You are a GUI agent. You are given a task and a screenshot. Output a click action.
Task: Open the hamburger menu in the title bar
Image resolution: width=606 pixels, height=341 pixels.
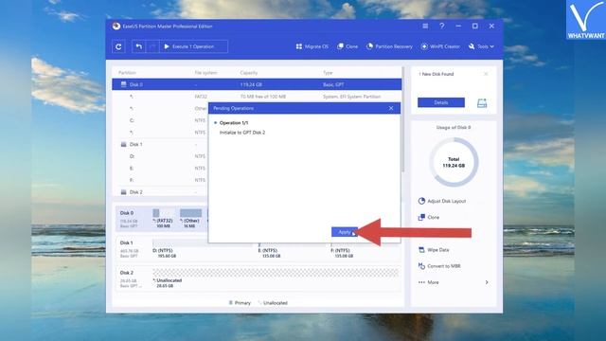pos(425,26)
